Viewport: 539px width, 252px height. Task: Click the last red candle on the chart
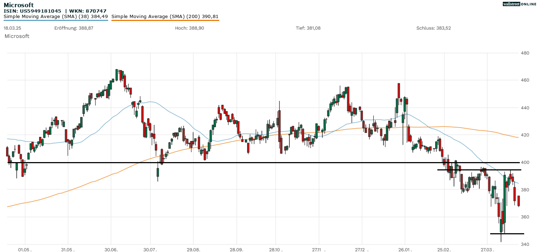pyautogui.click(x=519, y=201)
